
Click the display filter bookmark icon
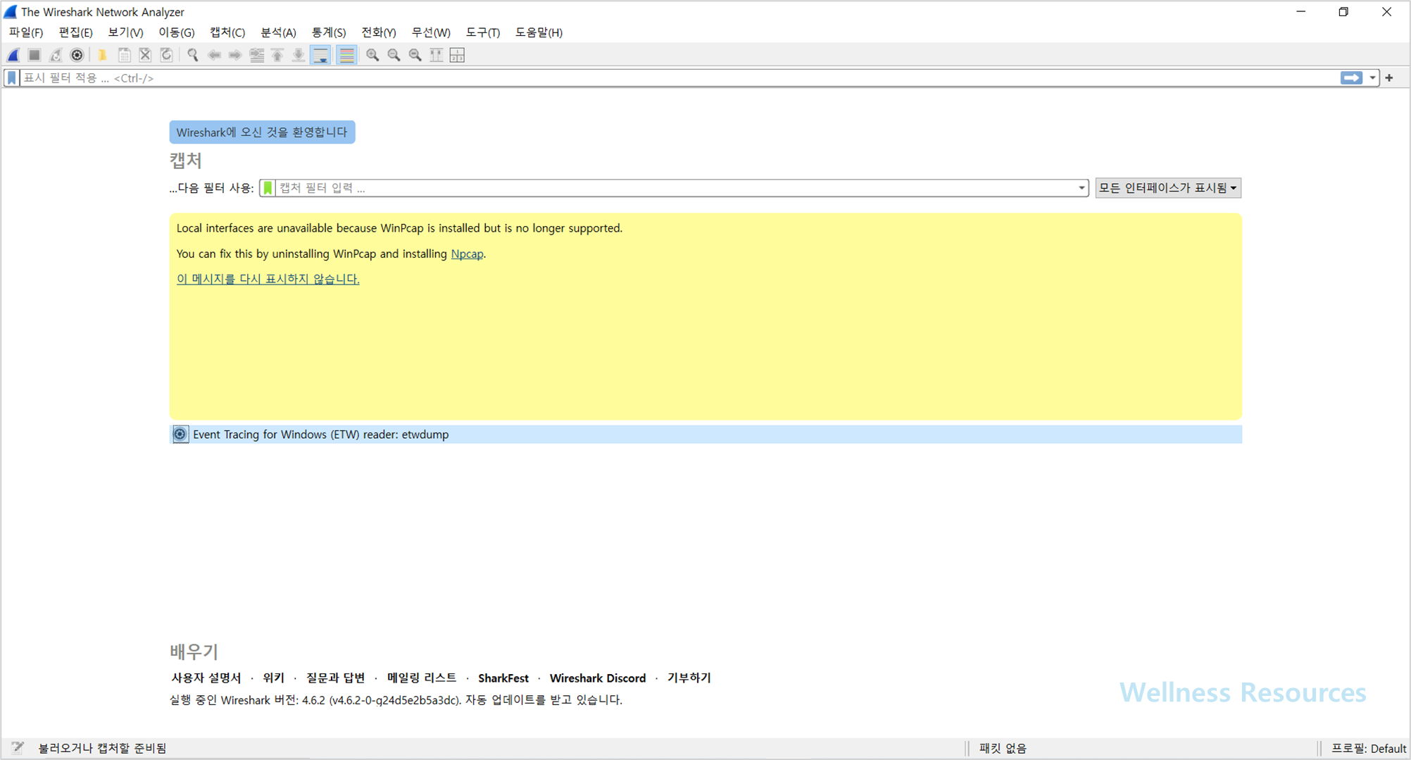12,78
